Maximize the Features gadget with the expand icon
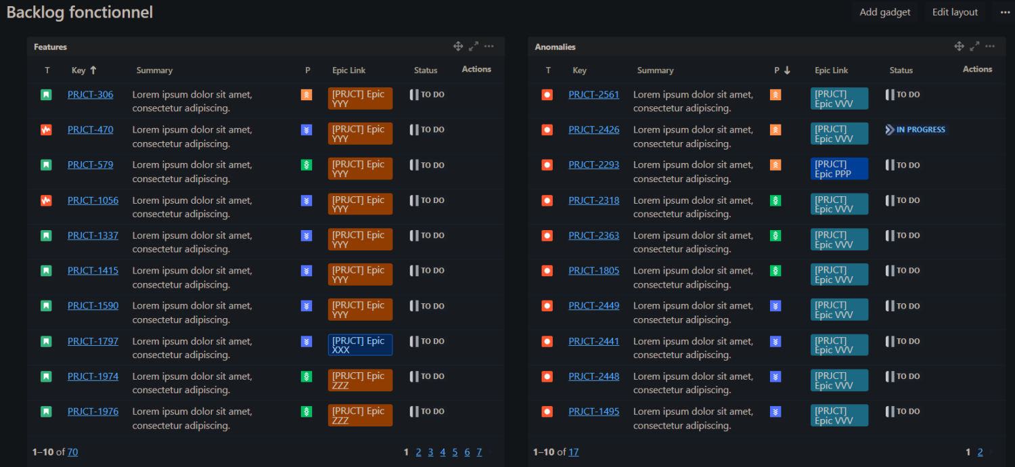The image size is (1015, 467). [474, 47]
